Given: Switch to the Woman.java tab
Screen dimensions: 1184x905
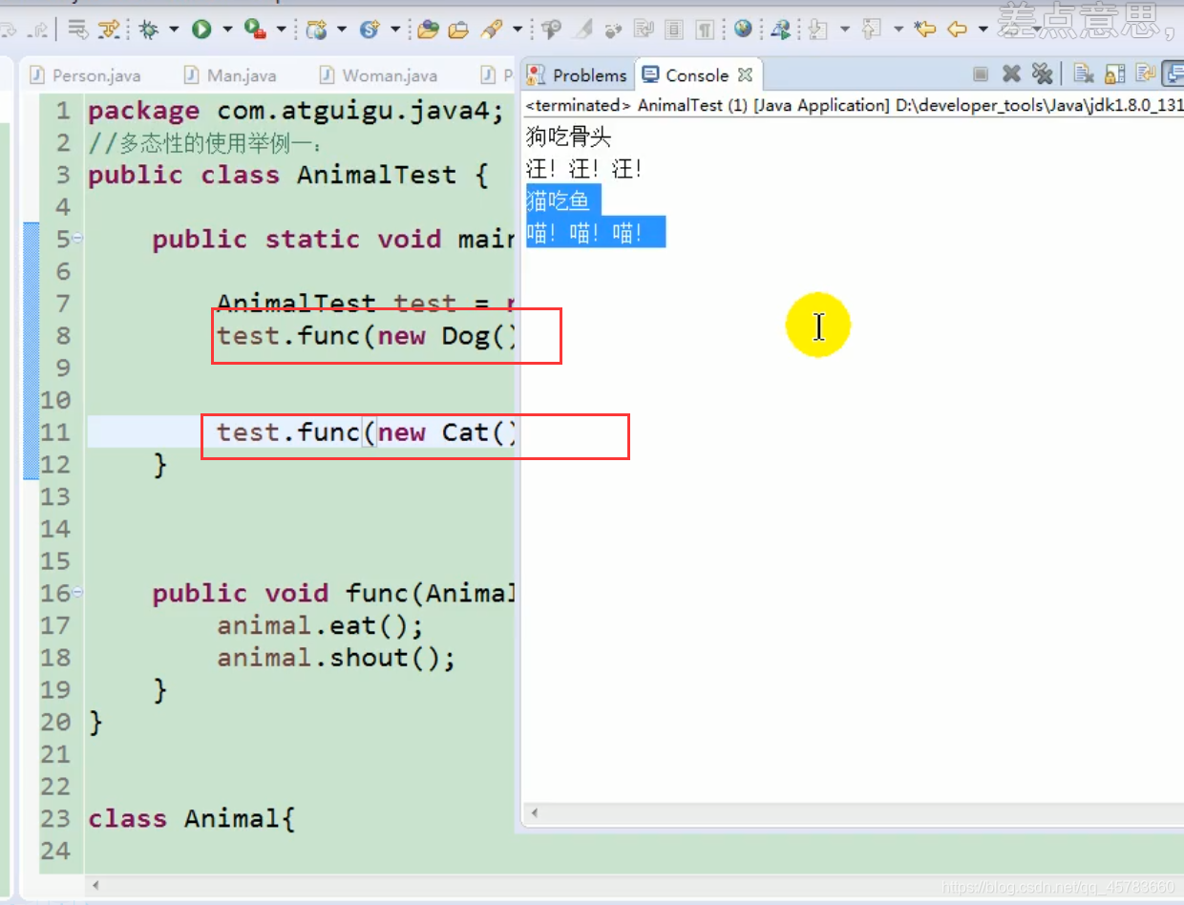Looking at the screenshot, I should 378,75.
